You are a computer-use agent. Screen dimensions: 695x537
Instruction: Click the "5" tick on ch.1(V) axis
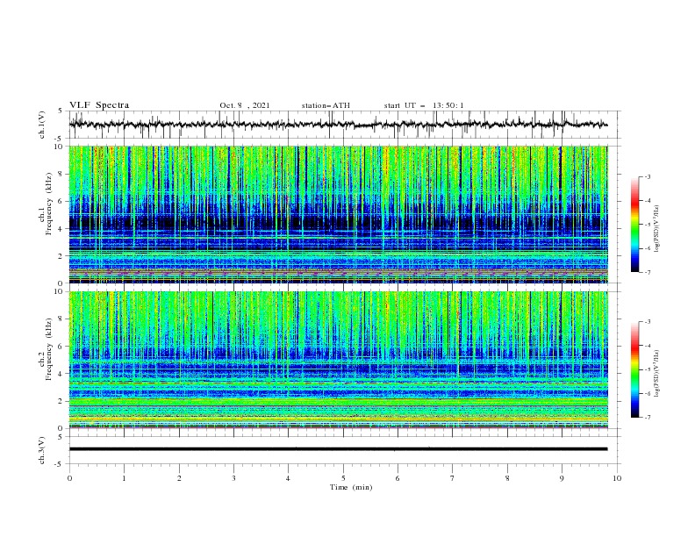(61, 111)
